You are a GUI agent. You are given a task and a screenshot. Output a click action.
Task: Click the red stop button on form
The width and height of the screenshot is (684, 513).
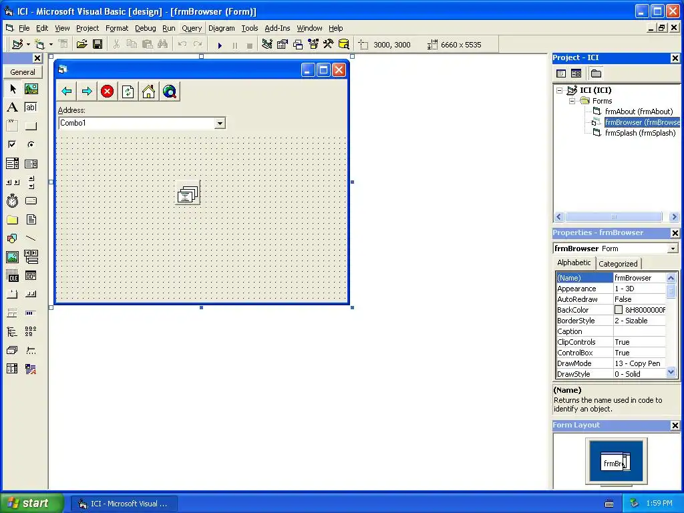(x=108, y=91)
